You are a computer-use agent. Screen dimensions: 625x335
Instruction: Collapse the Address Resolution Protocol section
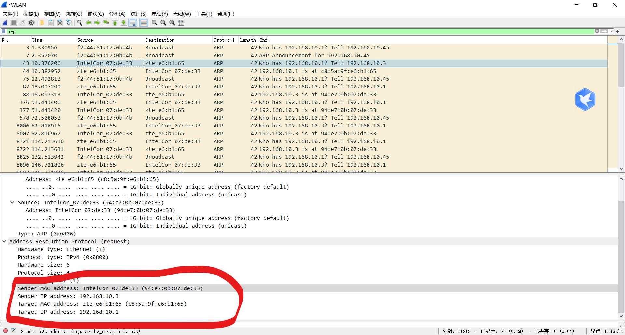click(x=4, y=241)
